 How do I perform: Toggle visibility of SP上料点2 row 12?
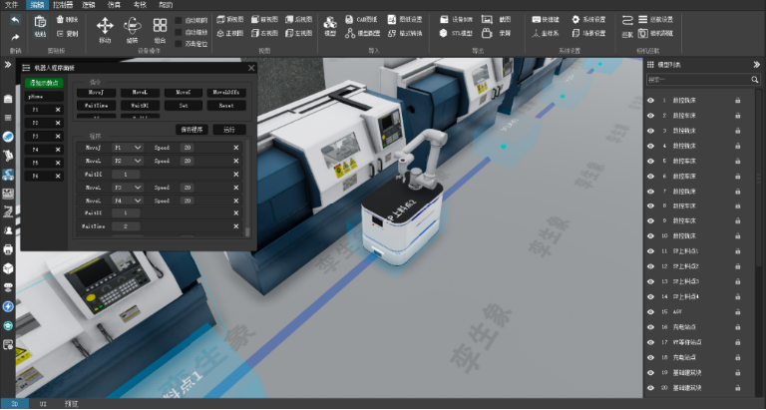point(650,266)
